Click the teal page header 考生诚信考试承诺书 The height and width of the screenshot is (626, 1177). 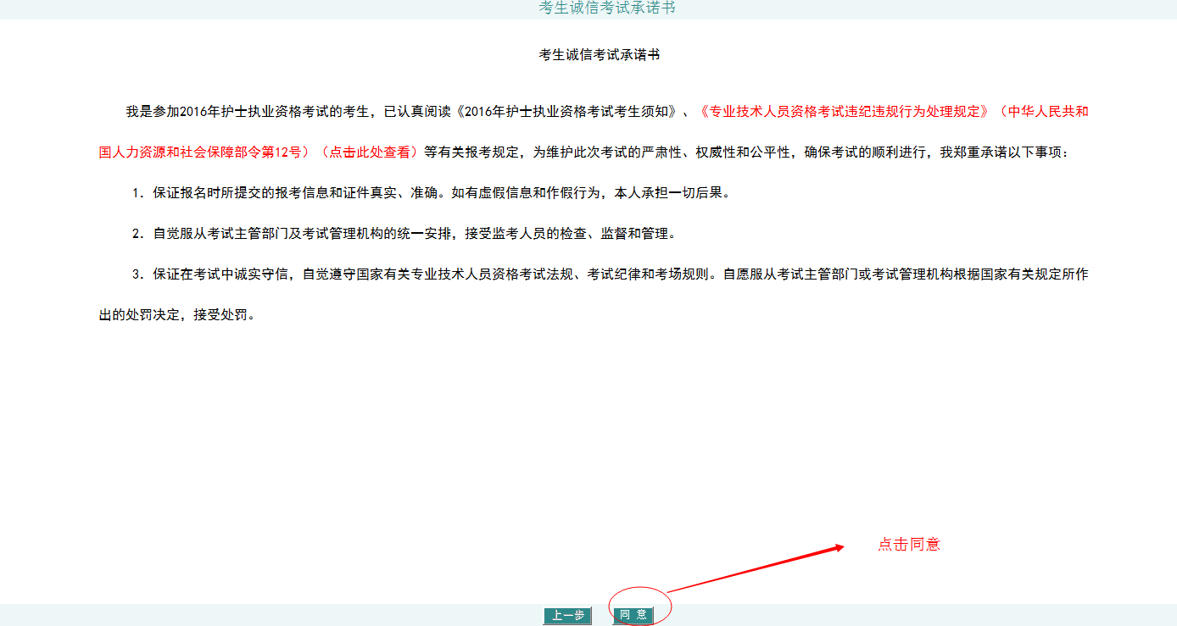tap(606, 8)
